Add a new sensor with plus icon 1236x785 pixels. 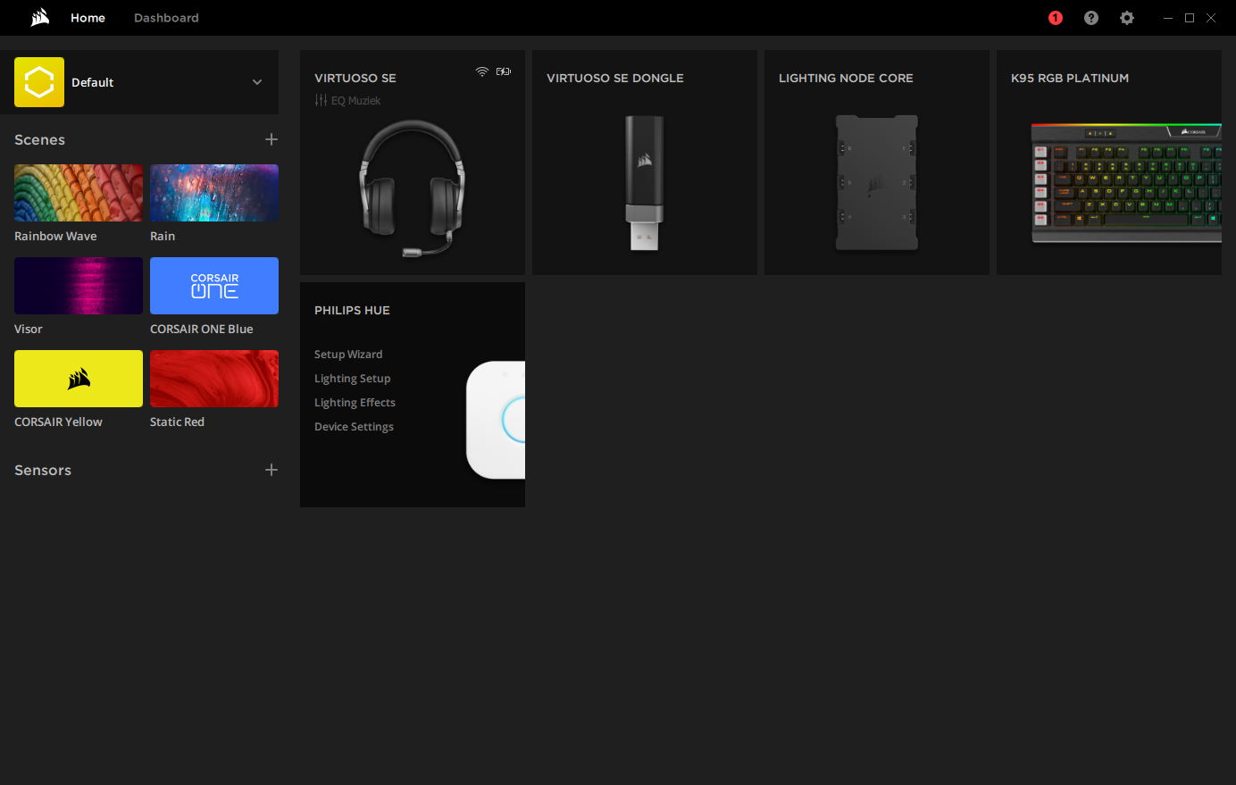(271, 470)
